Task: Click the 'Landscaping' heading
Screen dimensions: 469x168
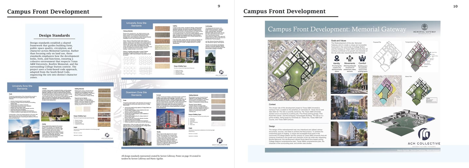Action: click(x=209, y=26)
